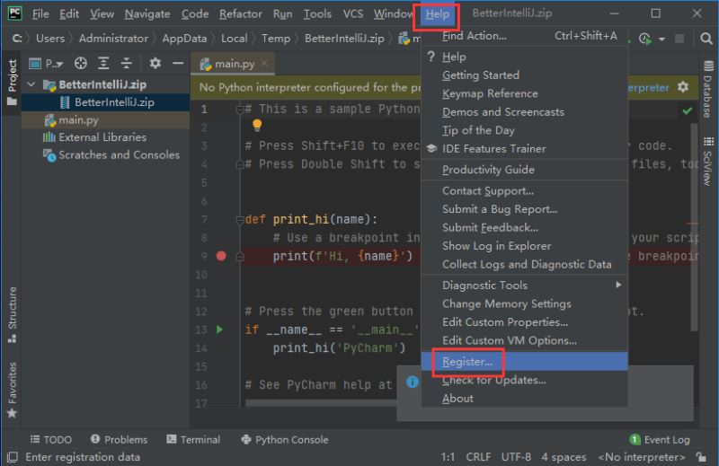
Task: Close the open Help menu
Action: pos(437,14)
